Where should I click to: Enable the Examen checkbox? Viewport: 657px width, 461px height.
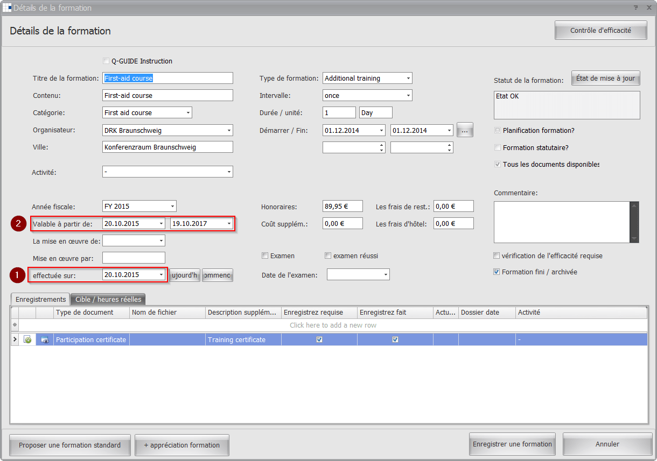[265, 256]
